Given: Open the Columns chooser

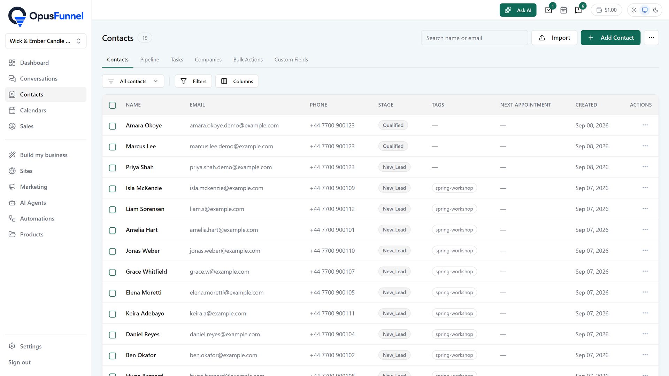Looking at the screenshot, I should (237, 81).
